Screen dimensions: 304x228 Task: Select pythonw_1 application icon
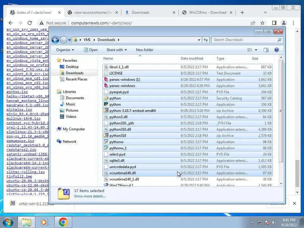[106, 148]
